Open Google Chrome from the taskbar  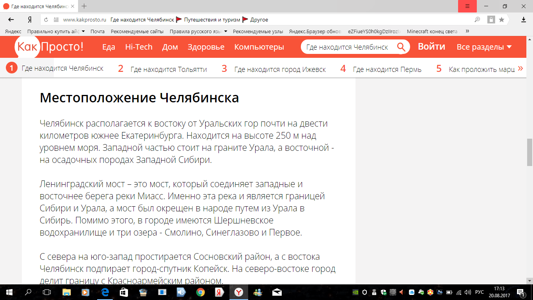(x=200, y=292)
